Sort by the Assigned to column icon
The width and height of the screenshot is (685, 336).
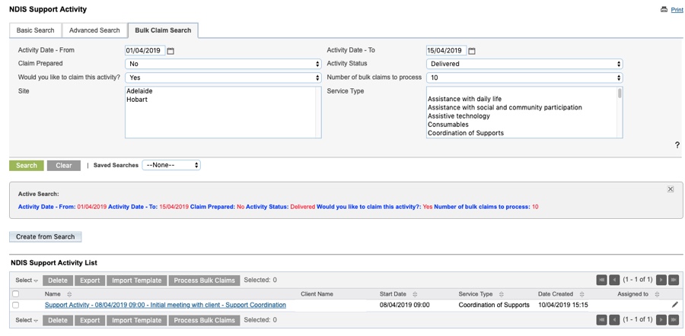pyautogui.click(x=657, y=294)
